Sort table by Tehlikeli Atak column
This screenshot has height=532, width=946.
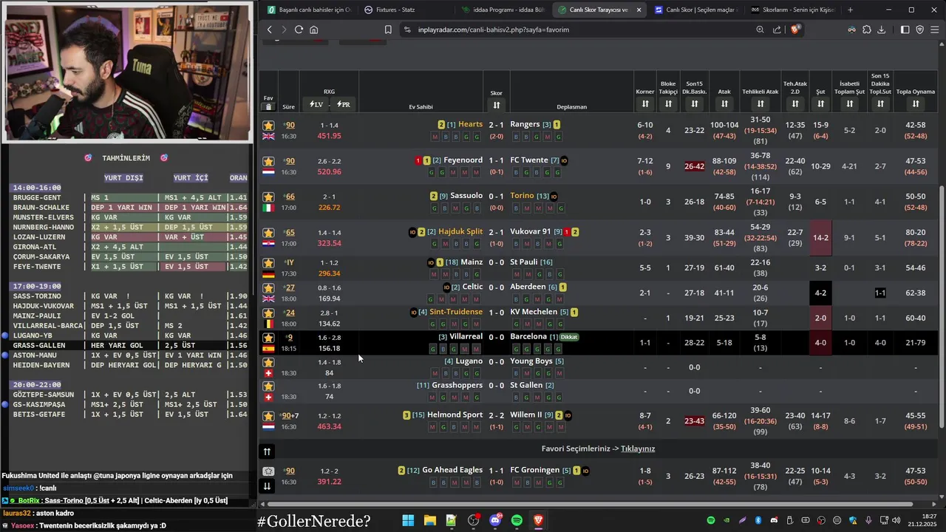coord(760,104)
